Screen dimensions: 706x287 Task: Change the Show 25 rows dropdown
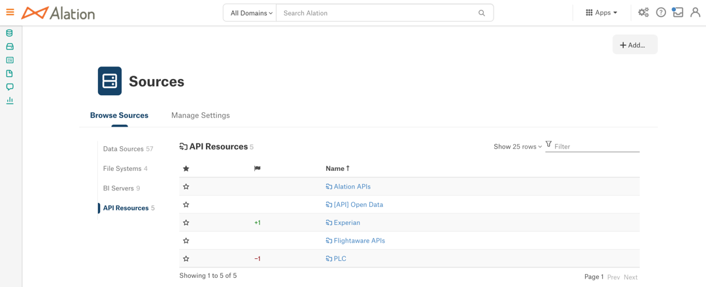coord(518,146)
